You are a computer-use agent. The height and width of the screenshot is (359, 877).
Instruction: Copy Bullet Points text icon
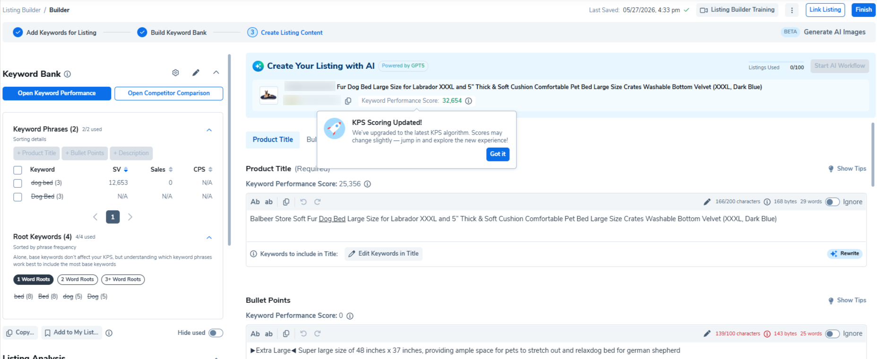(286, 334)
